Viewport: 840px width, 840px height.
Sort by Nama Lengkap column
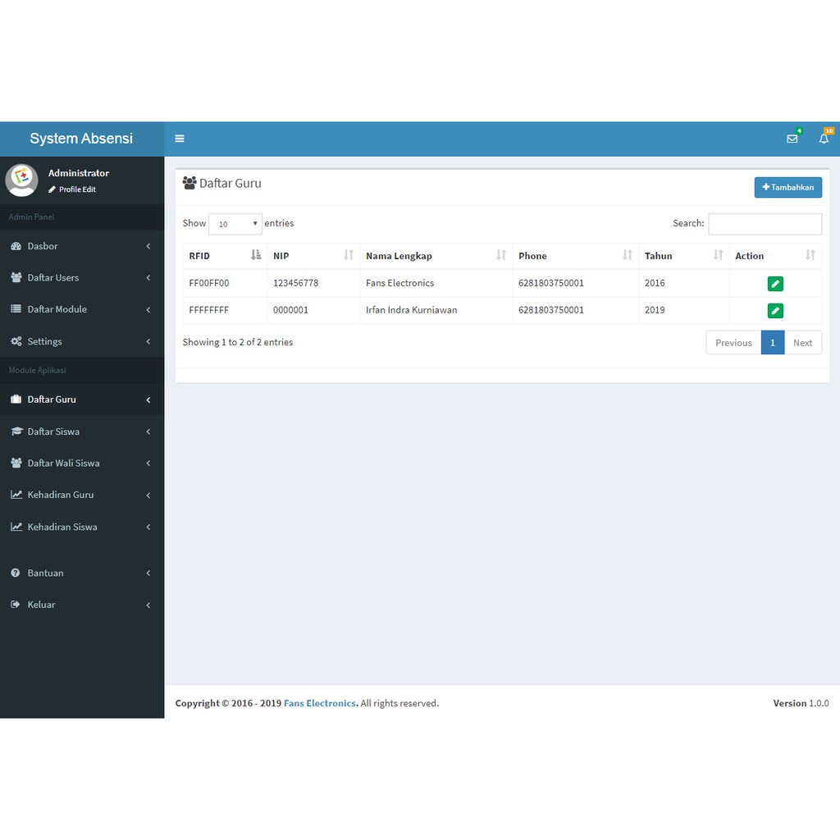[436, 256]
